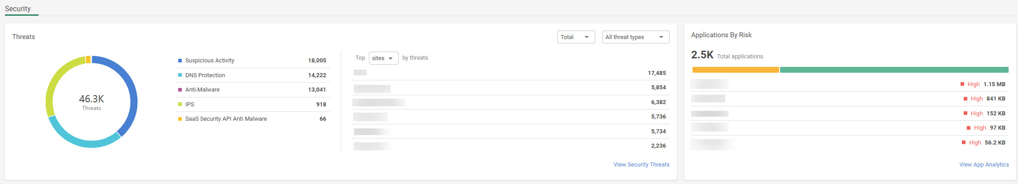Click the green low-risk bar segment

pos(894,70)
